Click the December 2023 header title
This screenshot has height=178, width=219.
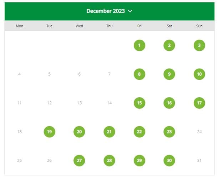pos(106,11)
